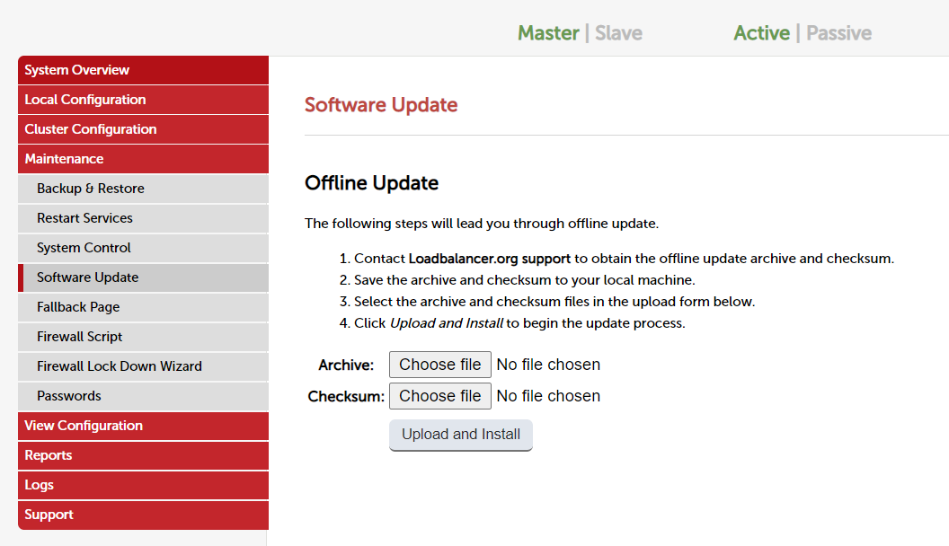The height and width of the screenshot is (546, 949).
Task: Go to Backup & Restore page
Action: [144, 189]
